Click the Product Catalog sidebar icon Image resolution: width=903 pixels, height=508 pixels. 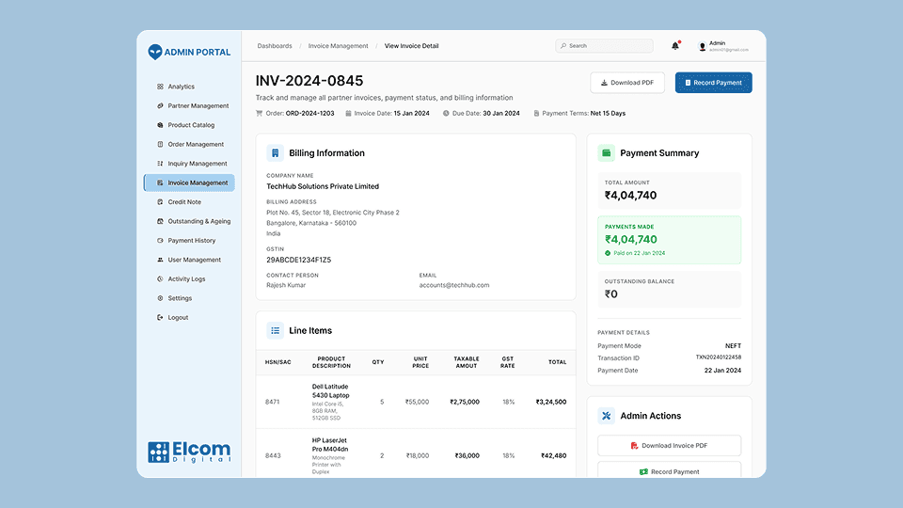tap(160, 125)
